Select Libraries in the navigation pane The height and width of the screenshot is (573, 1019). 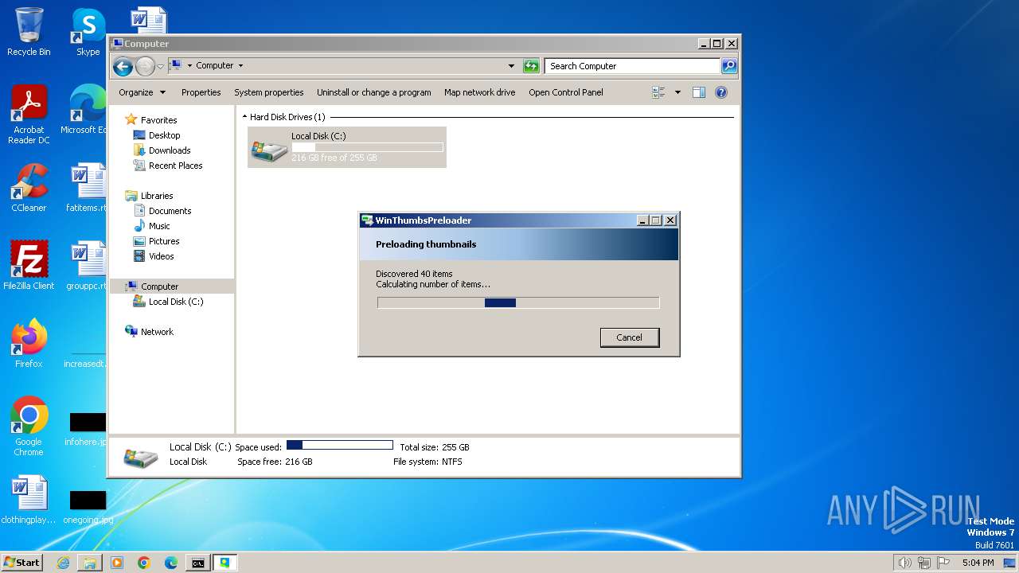(x=157, y=196)
